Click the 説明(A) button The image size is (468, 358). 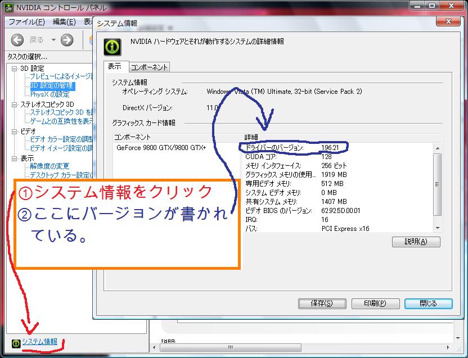pyautogui.click(x=416, y=241)
